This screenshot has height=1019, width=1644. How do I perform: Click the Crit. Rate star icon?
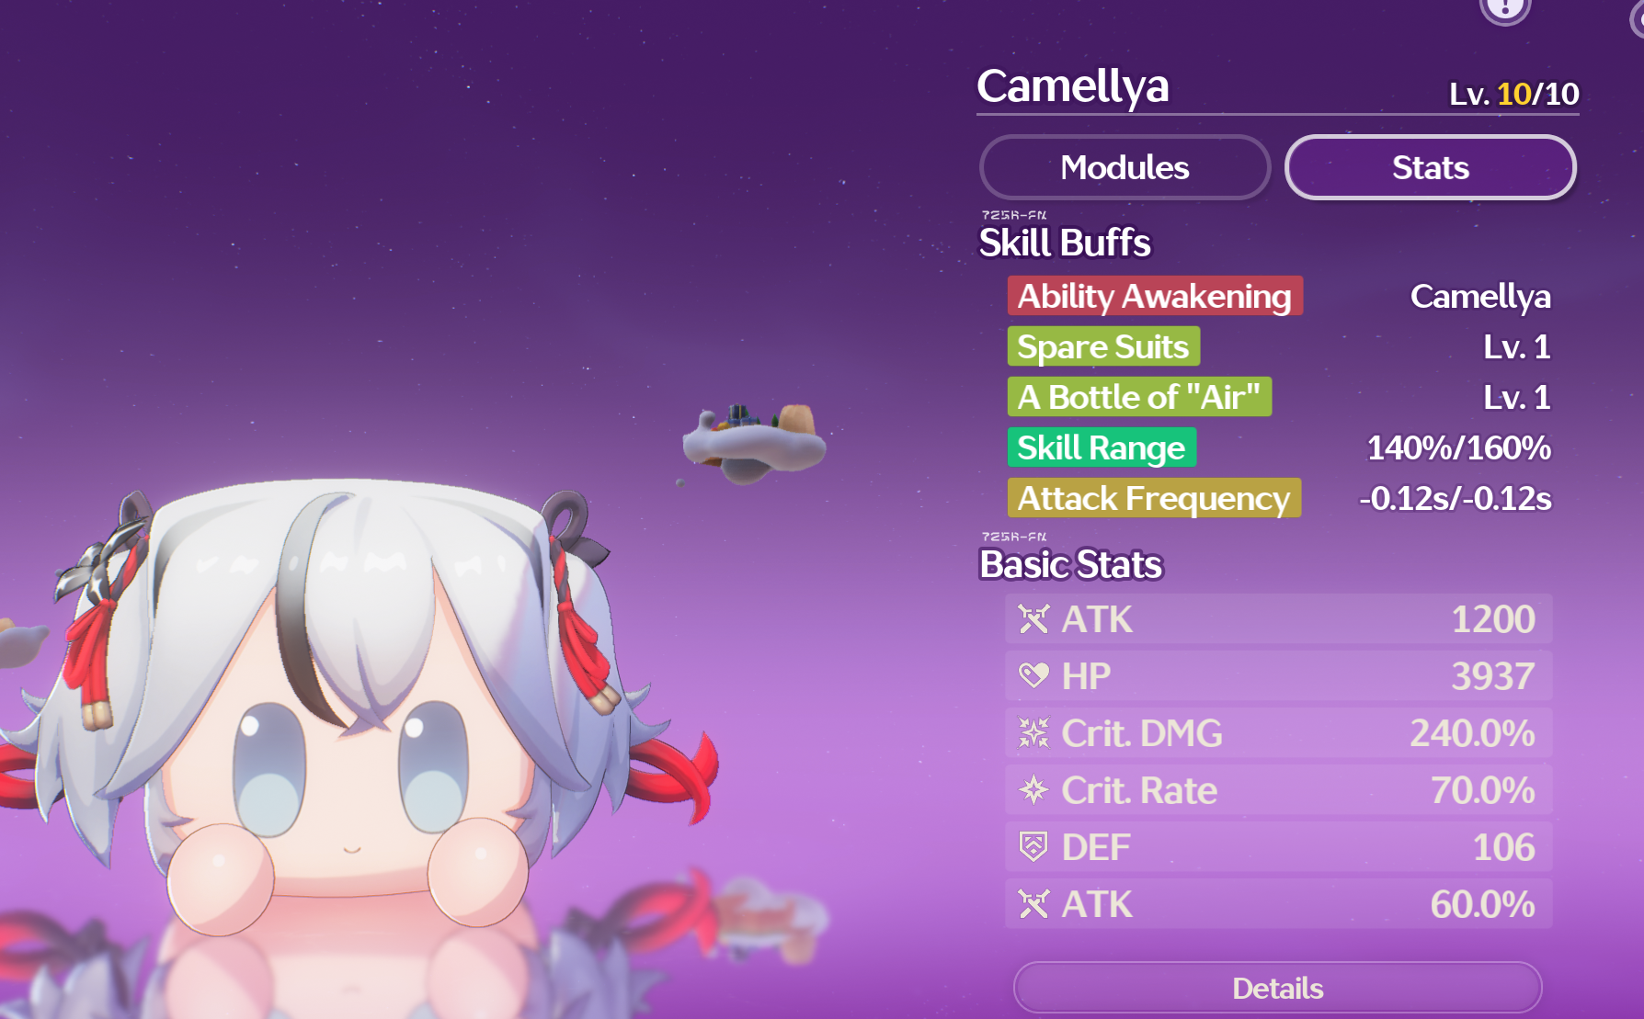1033,790
